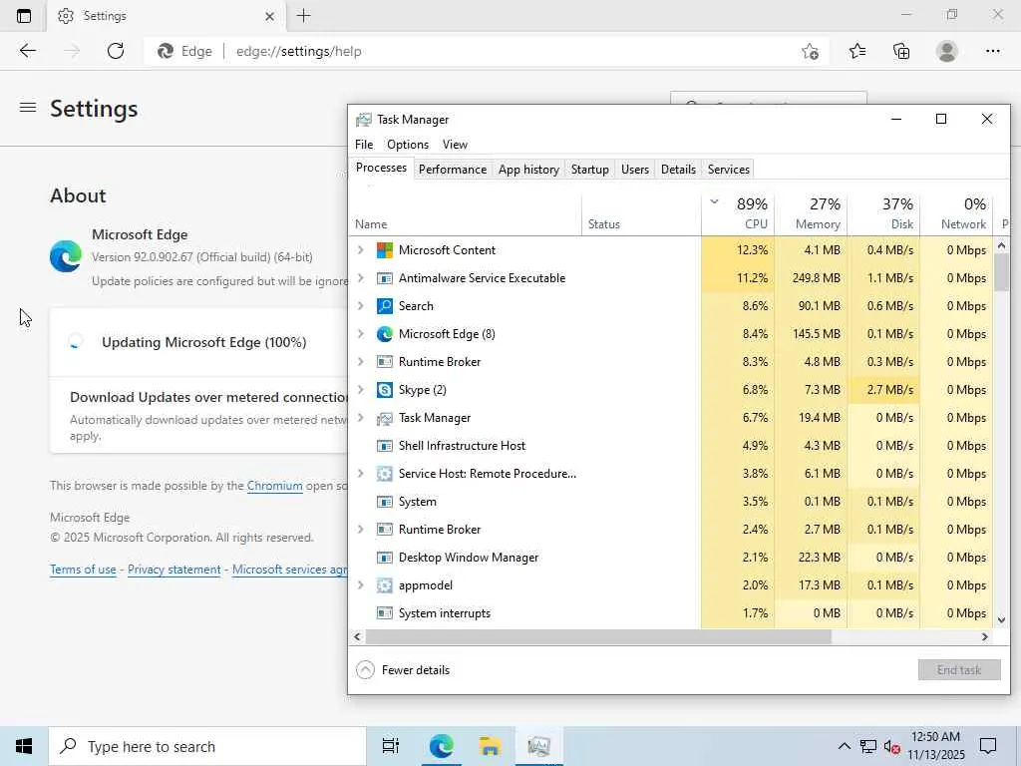Open the View menu in Task Manager

(x=455, y=145)
